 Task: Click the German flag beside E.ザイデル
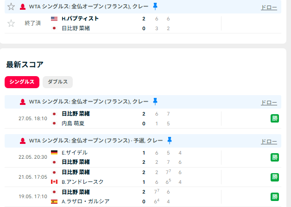coord(54,152)
